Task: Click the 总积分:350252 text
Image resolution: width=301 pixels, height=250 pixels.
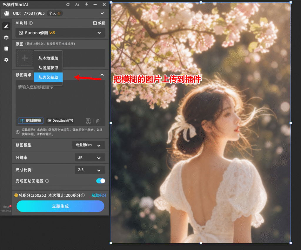Action: pos(32,196)
